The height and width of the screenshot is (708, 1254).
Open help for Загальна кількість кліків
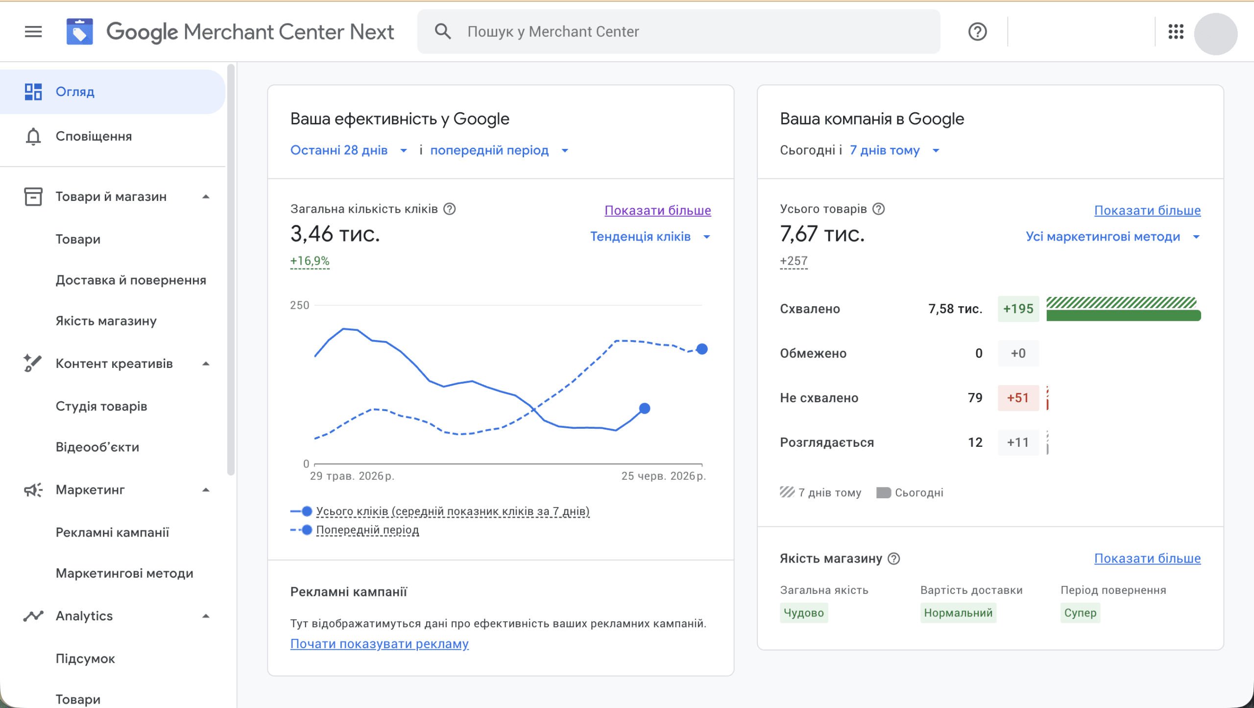click(x=449, y=209)
